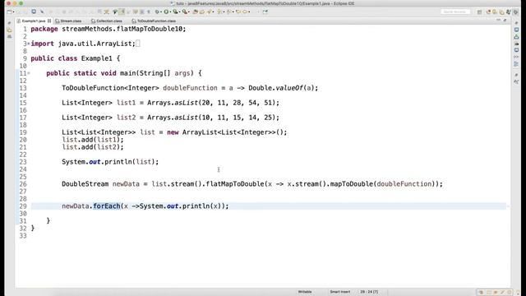Click line number 33 in the gutter
The height and width of the screenshot is (296, 526).
point(23,236)
